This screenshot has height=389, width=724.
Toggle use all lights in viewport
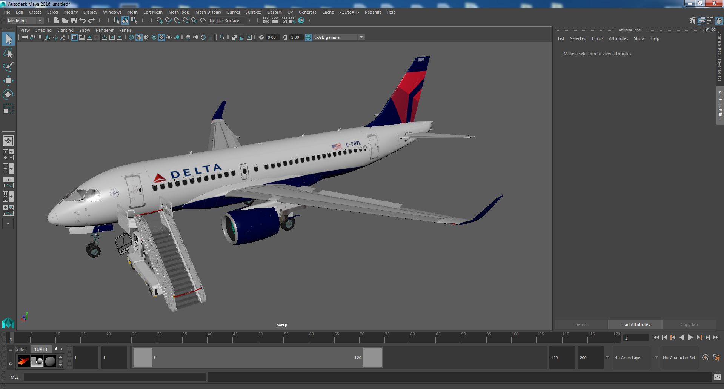coord(169,37)
